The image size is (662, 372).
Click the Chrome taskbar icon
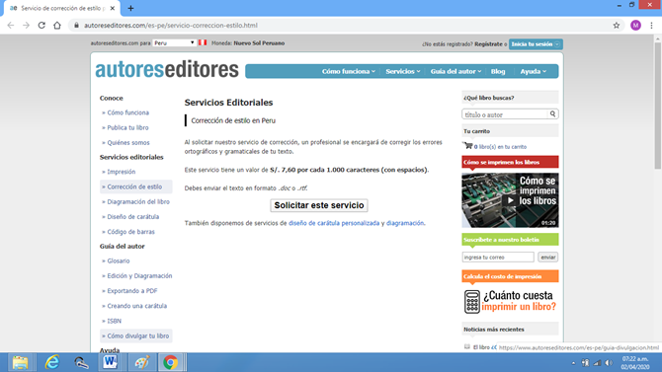click(171, 362)
